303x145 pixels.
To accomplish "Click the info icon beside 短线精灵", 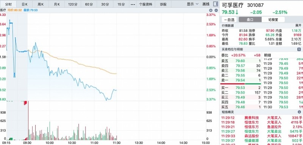I will tap(299, 112).
